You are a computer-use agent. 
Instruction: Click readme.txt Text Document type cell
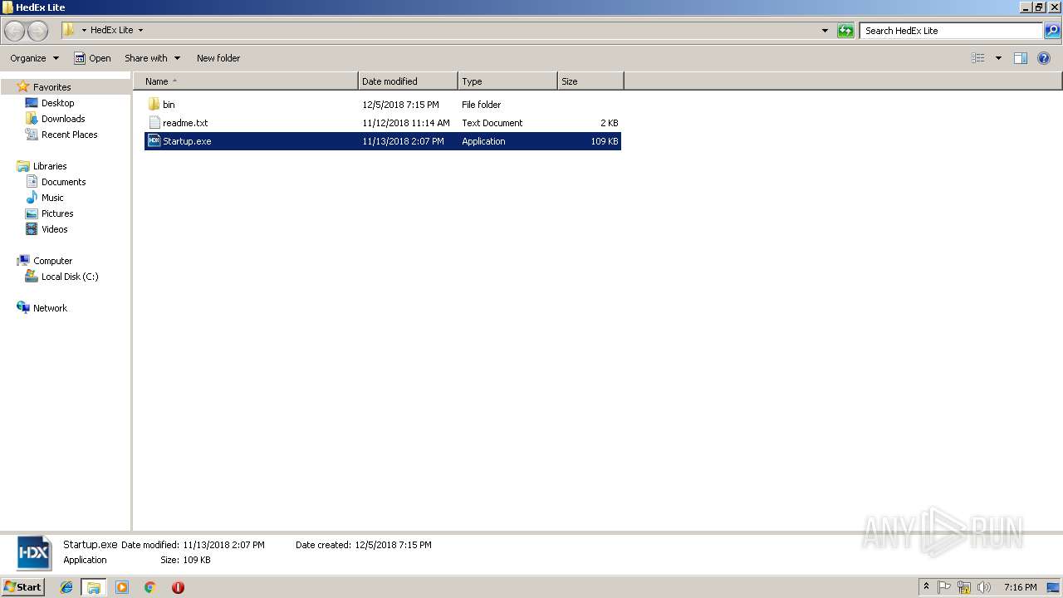tap(492, 123)
